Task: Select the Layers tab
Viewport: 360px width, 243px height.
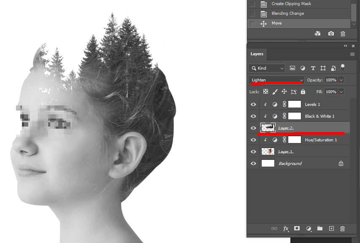Action: [257, 54]
